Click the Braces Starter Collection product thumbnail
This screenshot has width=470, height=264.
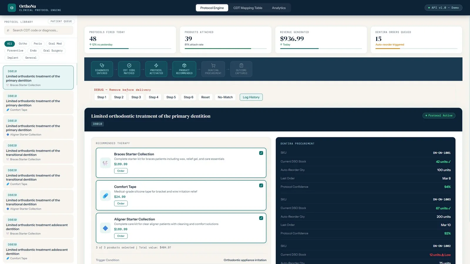[105, 163]
